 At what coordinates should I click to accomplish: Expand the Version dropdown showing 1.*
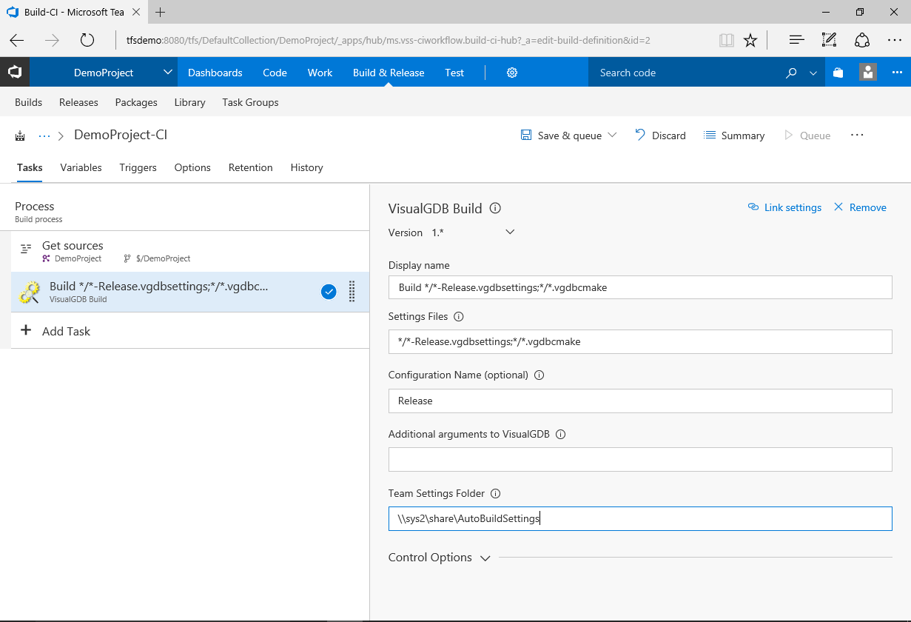tap(509, 232)
